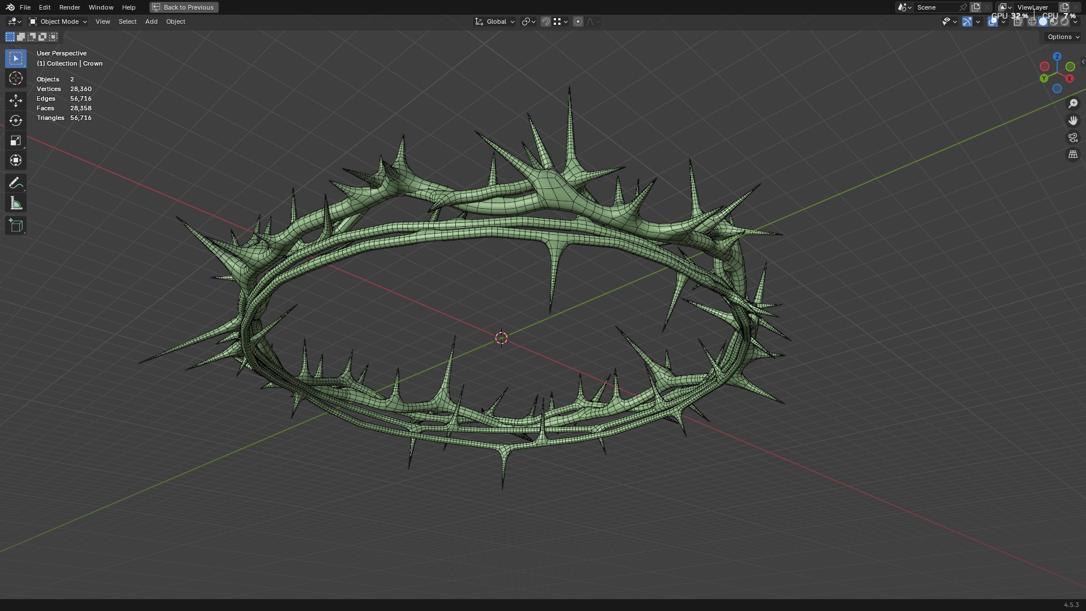Open the scene browse dropdown
The height and width of the screenshot is (611, 1086).
tap(904, 7)
